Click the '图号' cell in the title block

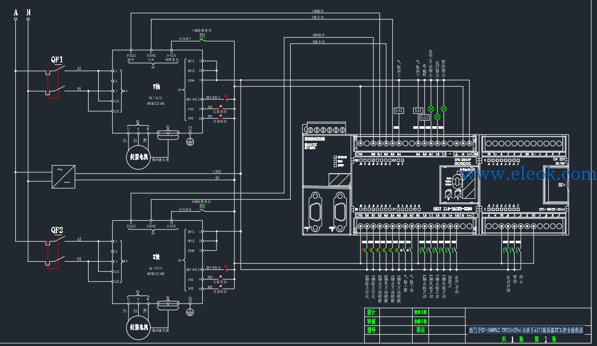371,330
